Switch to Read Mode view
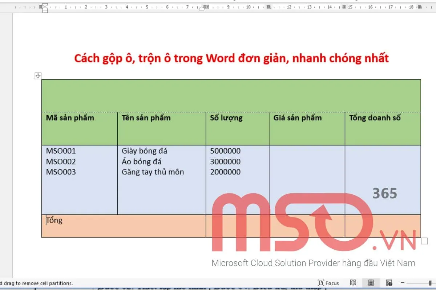This screenshot has height=290, width=436. tap(353, 283)
